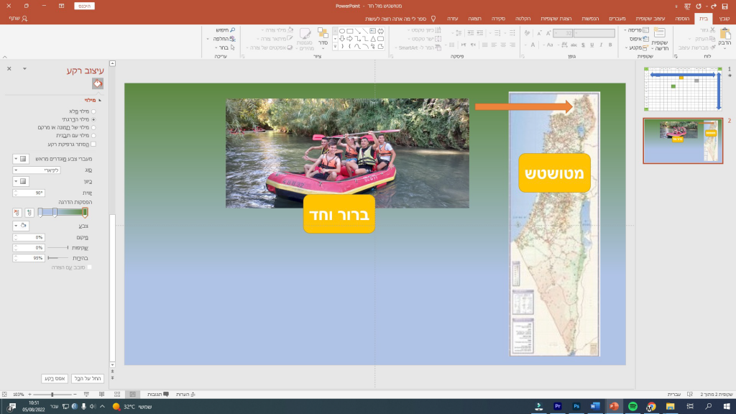Image resolution: width=736 pixels, height=414 pixels.
Task: Open File Explorer from the taskbar
Action: (x=671, y=407)
